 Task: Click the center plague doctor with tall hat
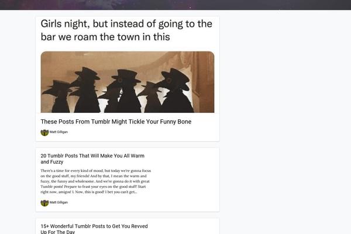128,91
